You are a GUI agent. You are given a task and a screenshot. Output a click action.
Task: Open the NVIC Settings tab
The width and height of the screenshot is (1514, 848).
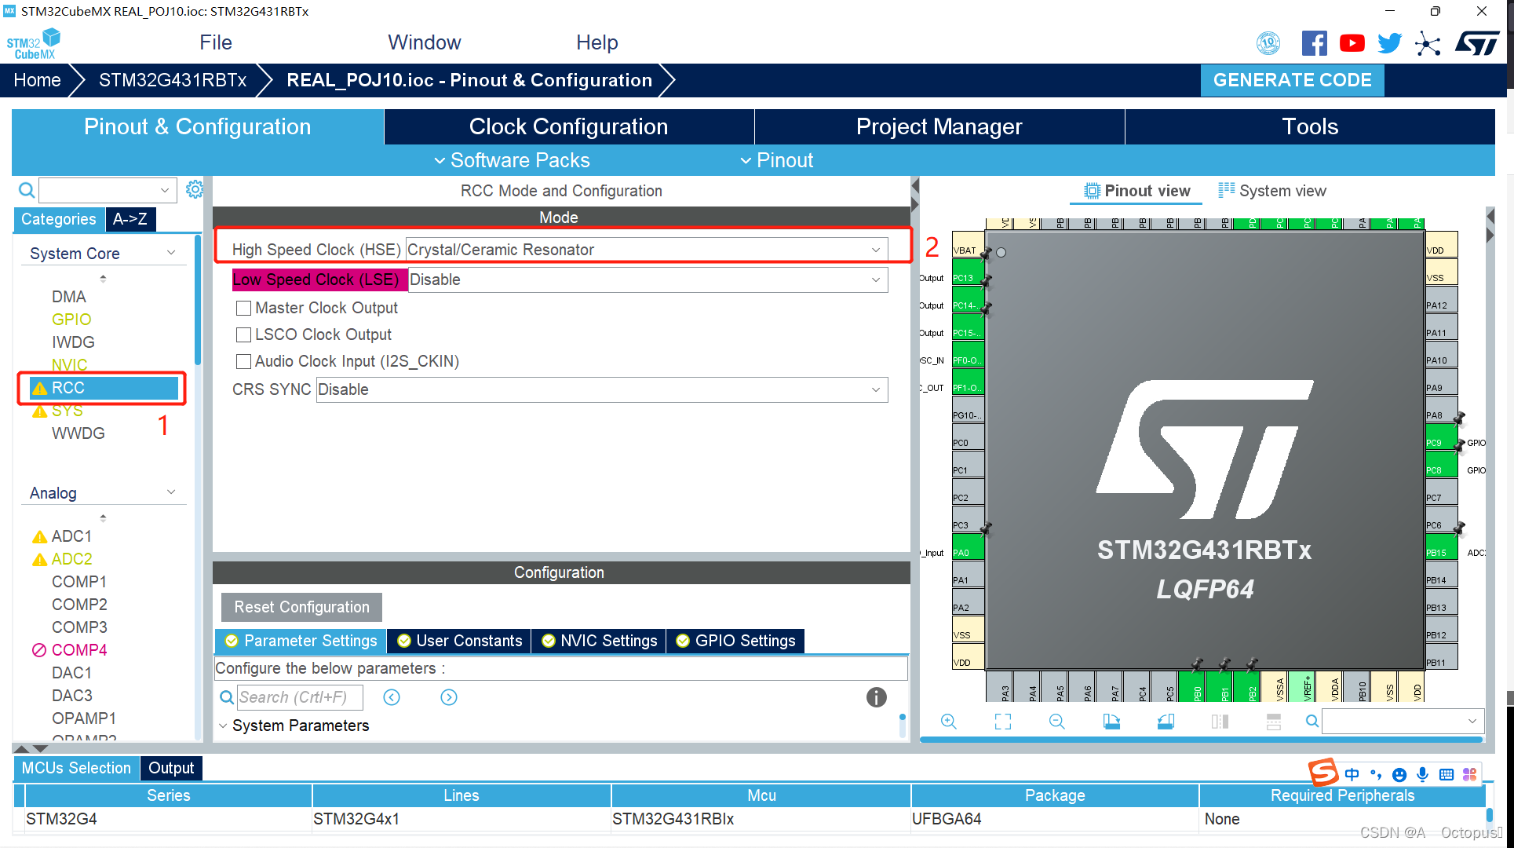[599, 641]
